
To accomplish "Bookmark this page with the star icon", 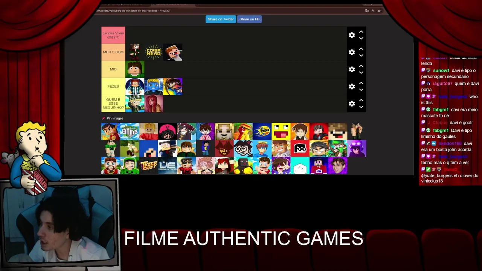I will tap(379, 11).
